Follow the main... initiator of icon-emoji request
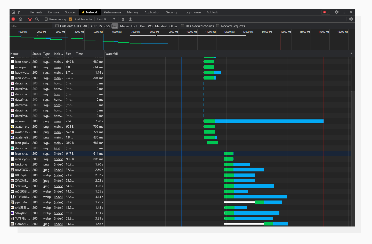The height and width of the screenshot is (244, 372). click(x=58, y=121)
